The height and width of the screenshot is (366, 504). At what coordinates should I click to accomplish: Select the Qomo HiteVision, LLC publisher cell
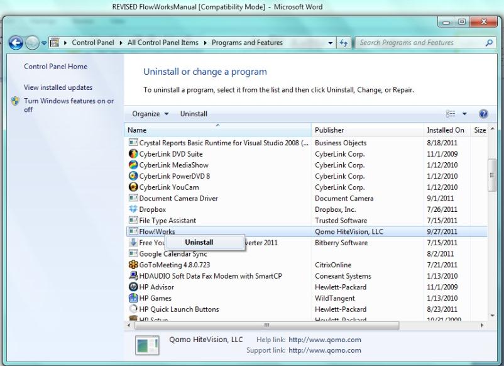[349, 231]
